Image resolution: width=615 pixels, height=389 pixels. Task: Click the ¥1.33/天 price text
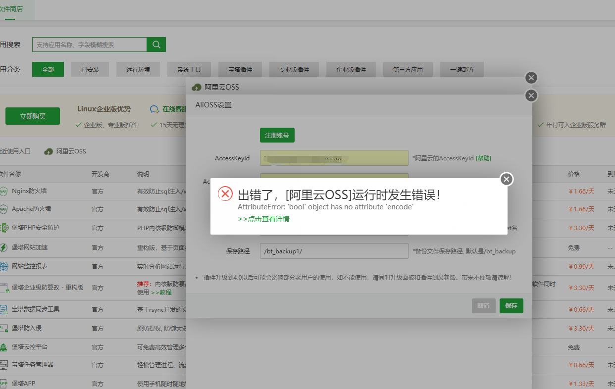pos(581,384)
